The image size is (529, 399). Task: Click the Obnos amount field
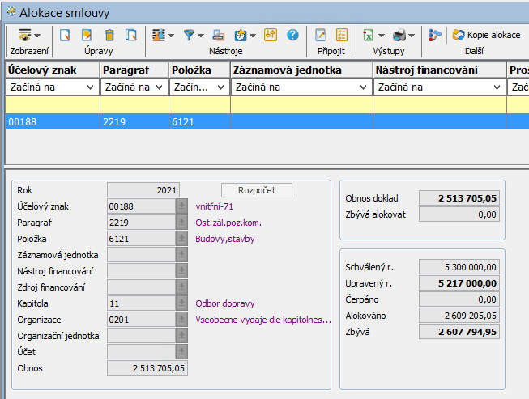pos(148,368)
